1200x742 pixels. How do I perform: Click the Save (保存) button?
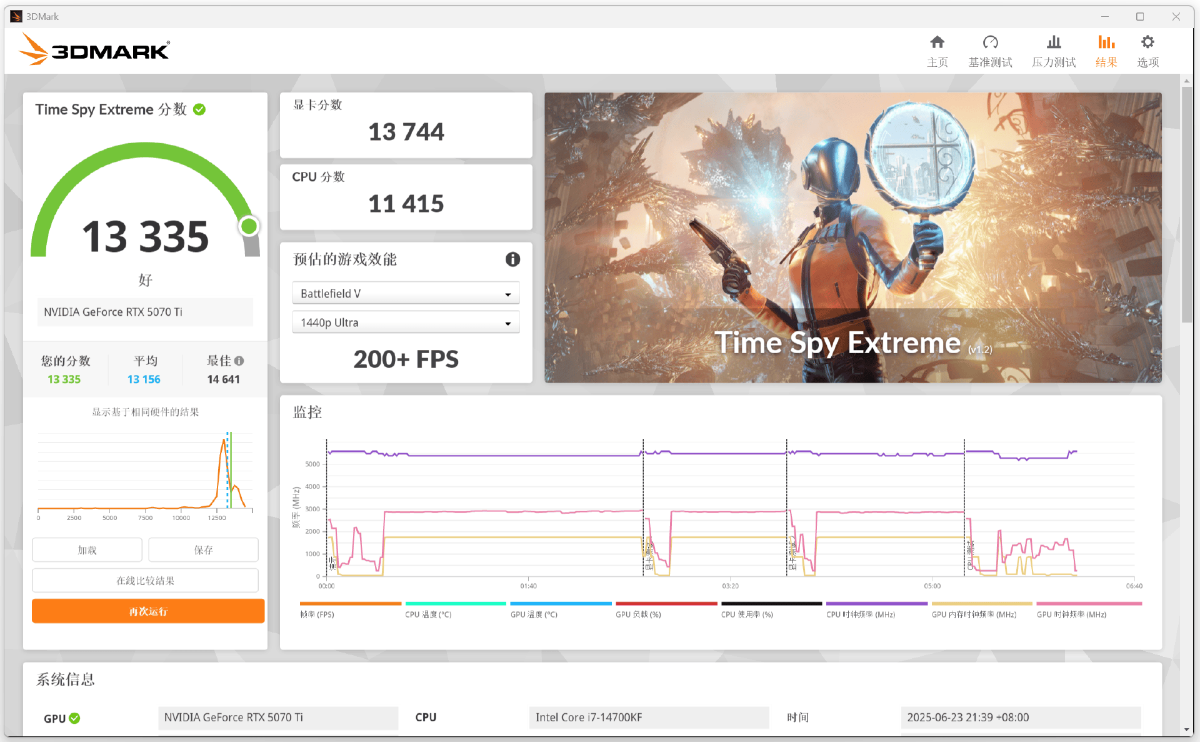click(203, 550)
